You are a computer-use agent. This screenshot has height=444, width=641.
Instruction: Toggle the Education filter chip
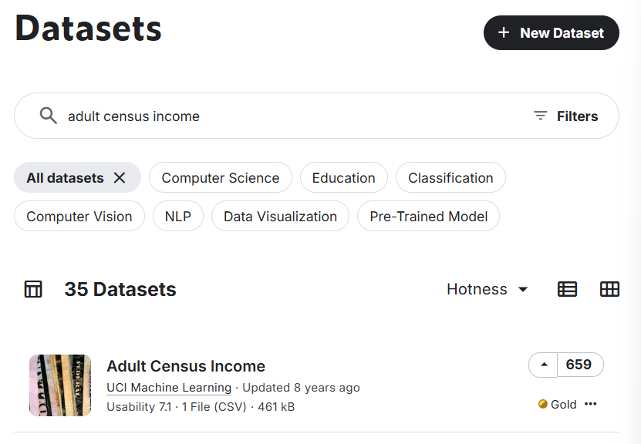click(343, 178)
